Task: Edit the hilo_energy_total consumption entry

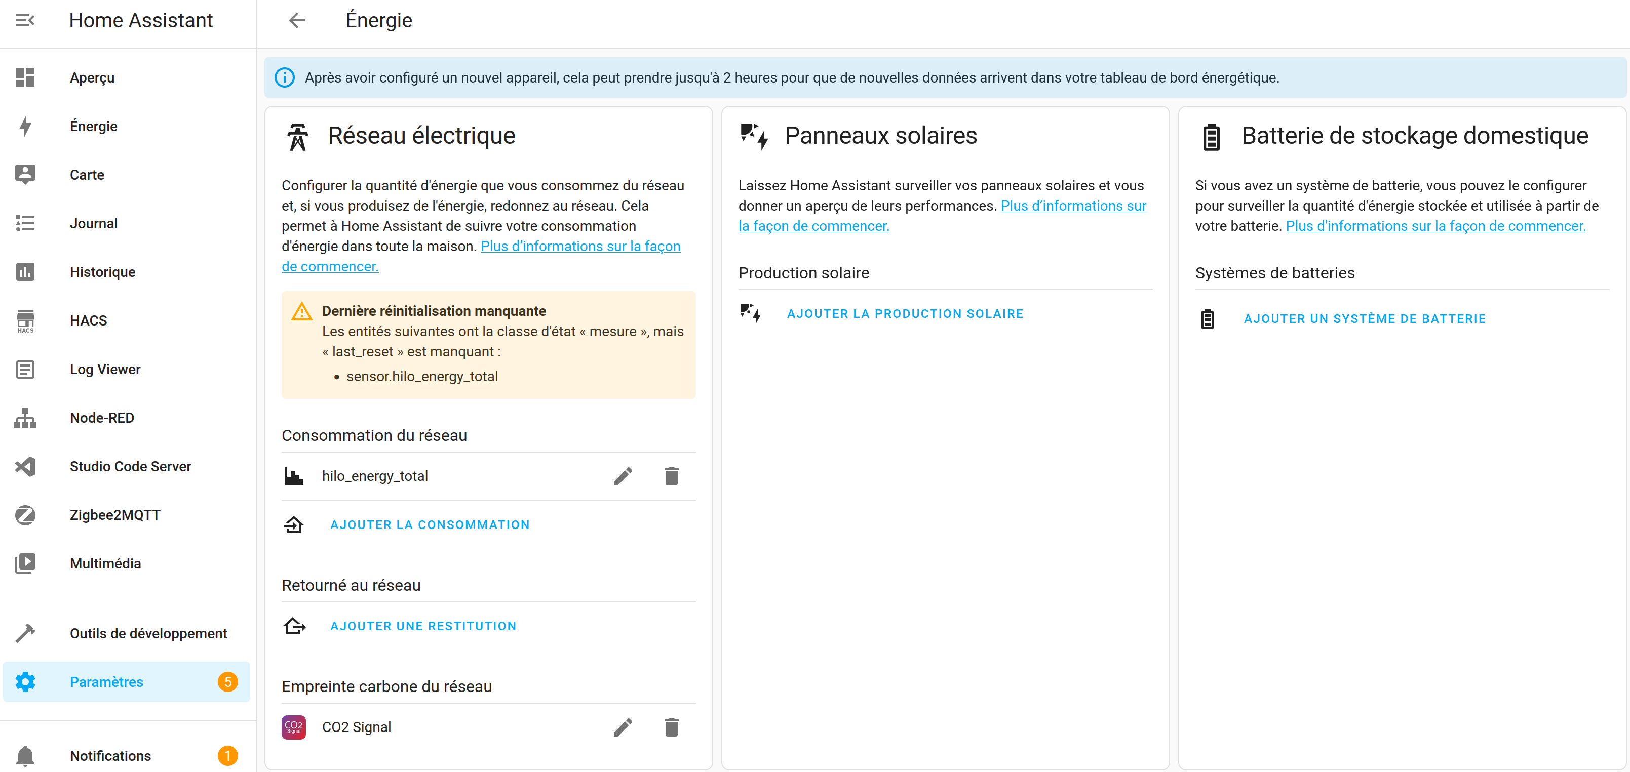Action: point(623,476)
